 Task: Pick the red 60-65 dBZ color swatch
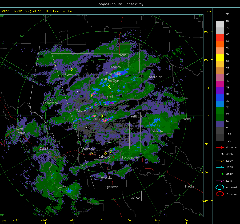220,38
